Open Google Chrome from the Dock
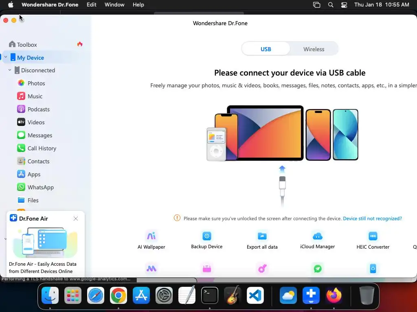417x312 pixels. [x=119, y=295]
